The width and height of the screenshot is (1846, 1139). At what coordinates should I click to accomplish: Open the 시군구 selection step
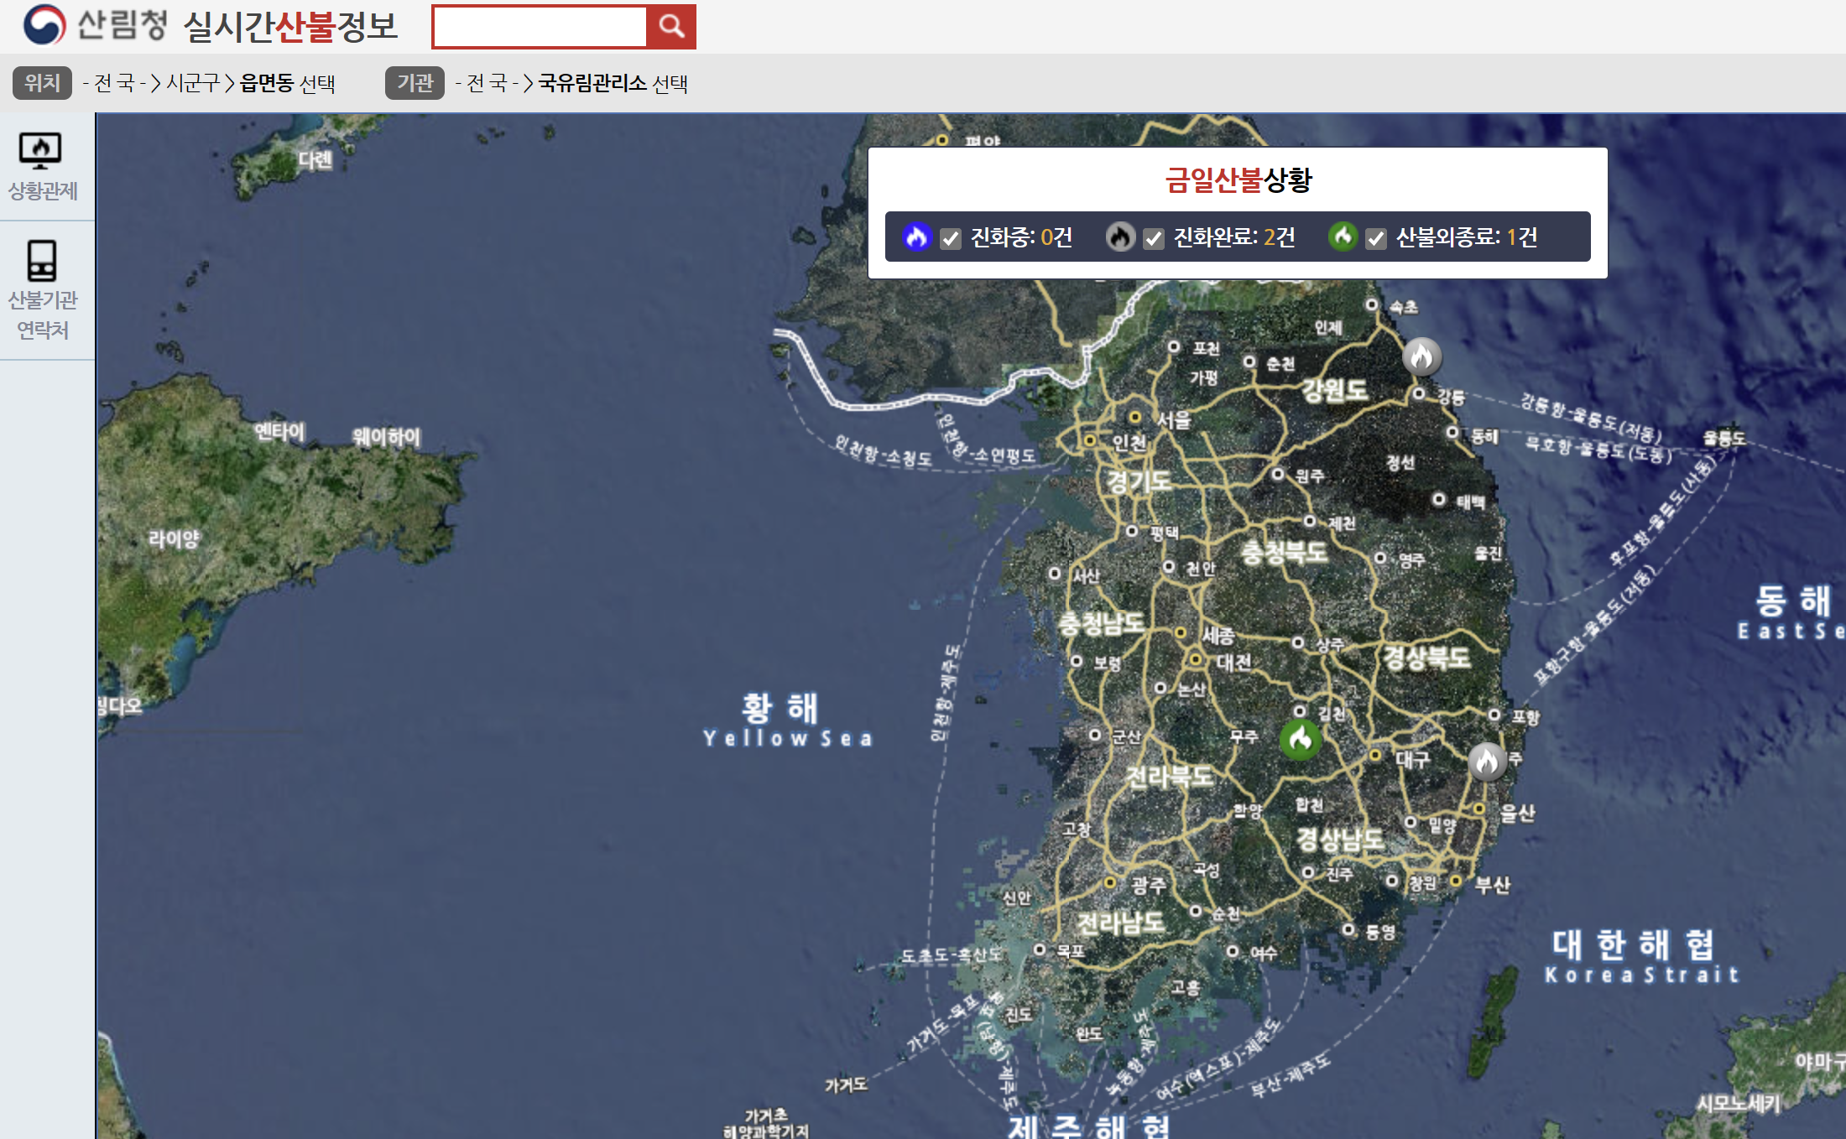click(x=193, y=83)
